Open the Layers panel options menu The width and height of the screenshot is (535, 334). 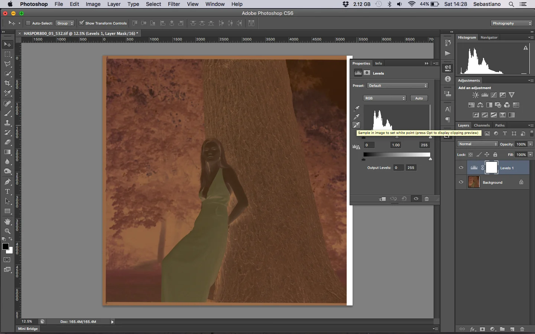[x=531, y=125]
